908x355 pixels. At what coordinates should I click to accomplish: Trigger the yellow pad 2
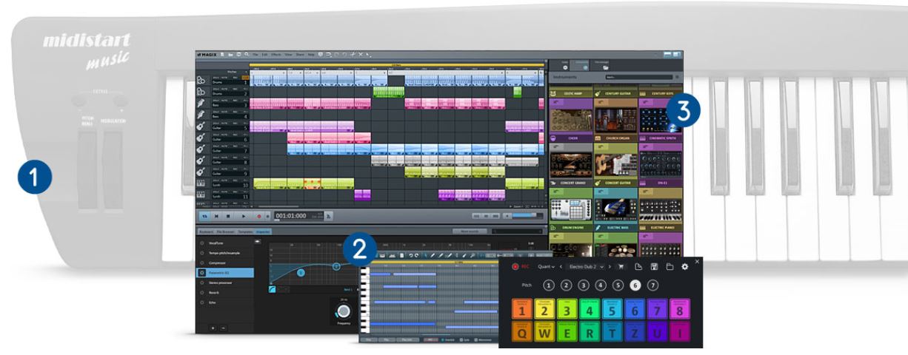click(544, 309)
